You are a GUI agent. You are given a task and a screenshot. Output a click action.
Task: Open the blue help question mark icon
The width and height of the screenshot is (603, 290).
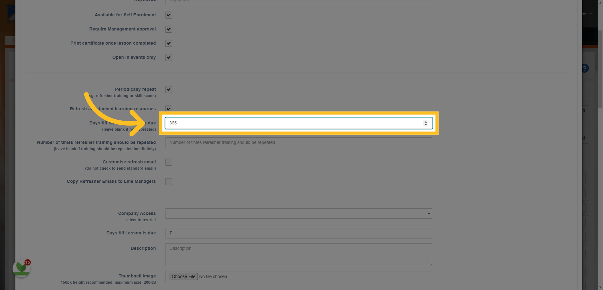point(585,68)
